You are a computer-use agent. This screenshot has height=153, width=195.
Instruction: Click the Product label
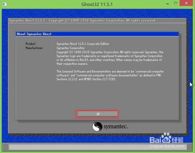click(30, 44)
